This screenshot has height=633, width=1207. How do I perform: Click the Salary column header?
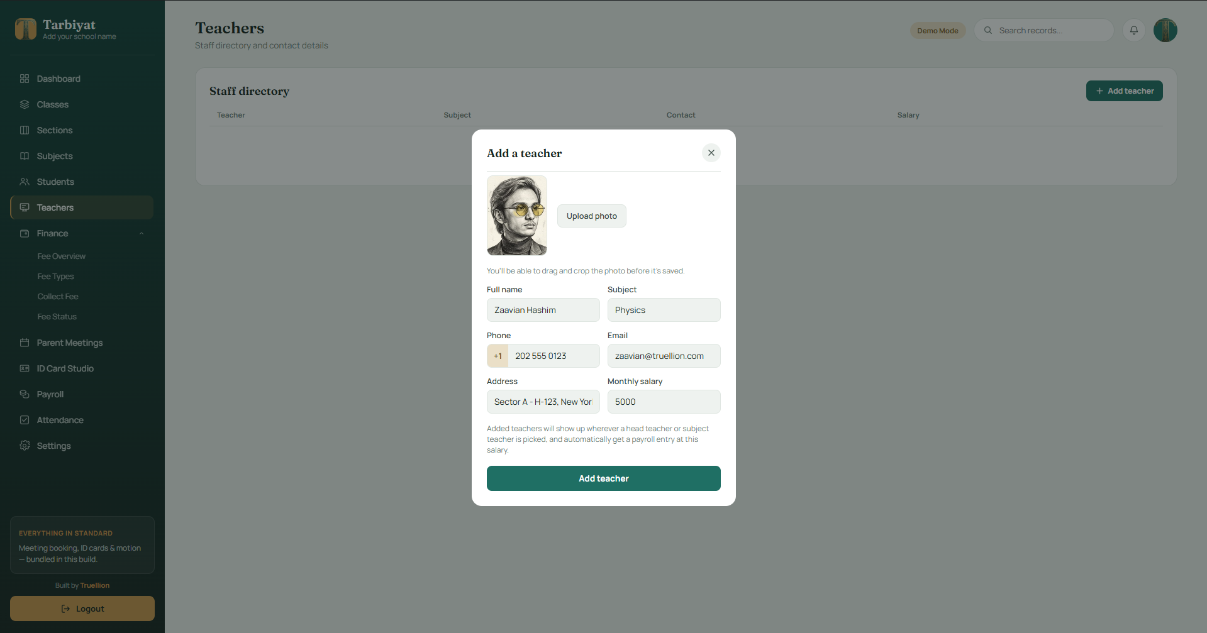click(x=908, y=115)
